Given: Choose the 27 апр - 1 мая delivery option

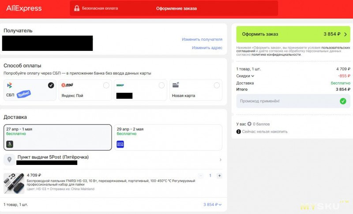Looking at the screenshot, I should [x=57, y=137].
